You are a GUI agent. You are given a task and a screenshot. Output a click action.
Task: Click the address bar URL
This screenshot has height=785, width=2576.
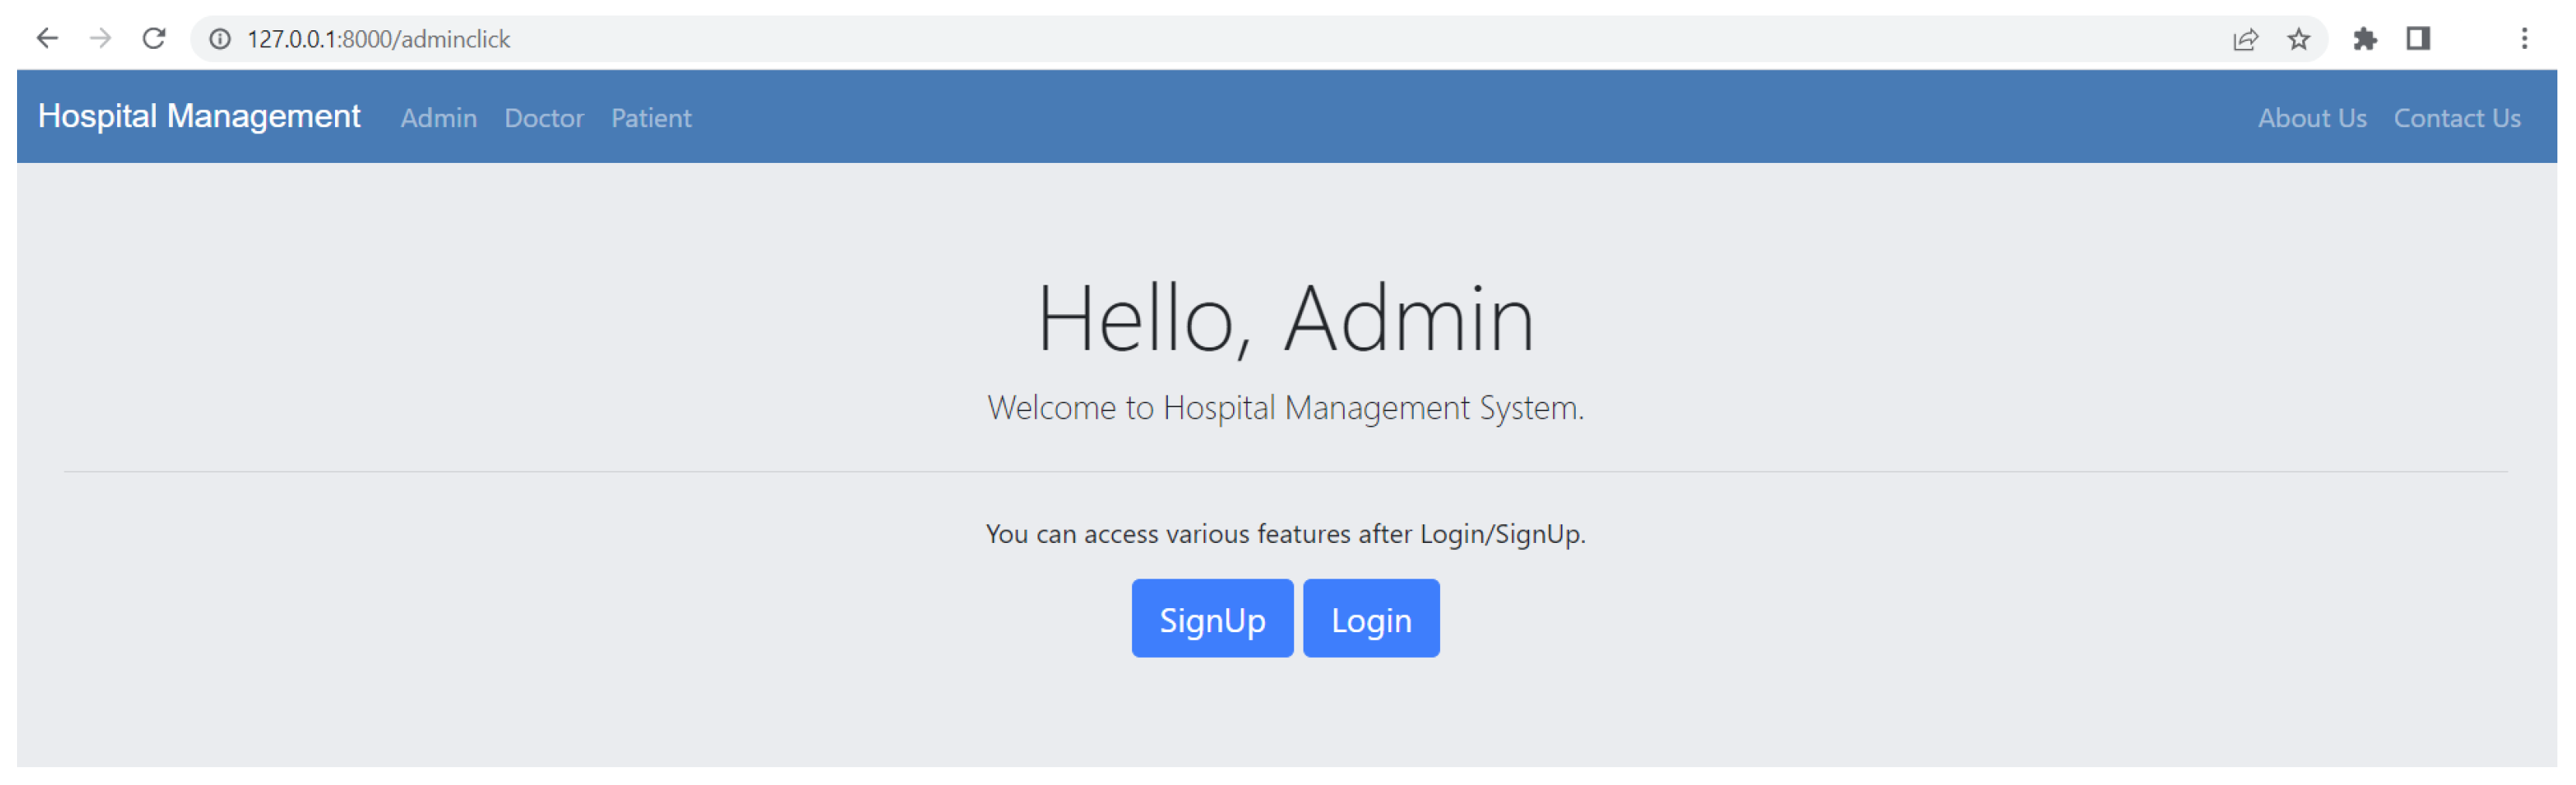[x=379, y=39]
